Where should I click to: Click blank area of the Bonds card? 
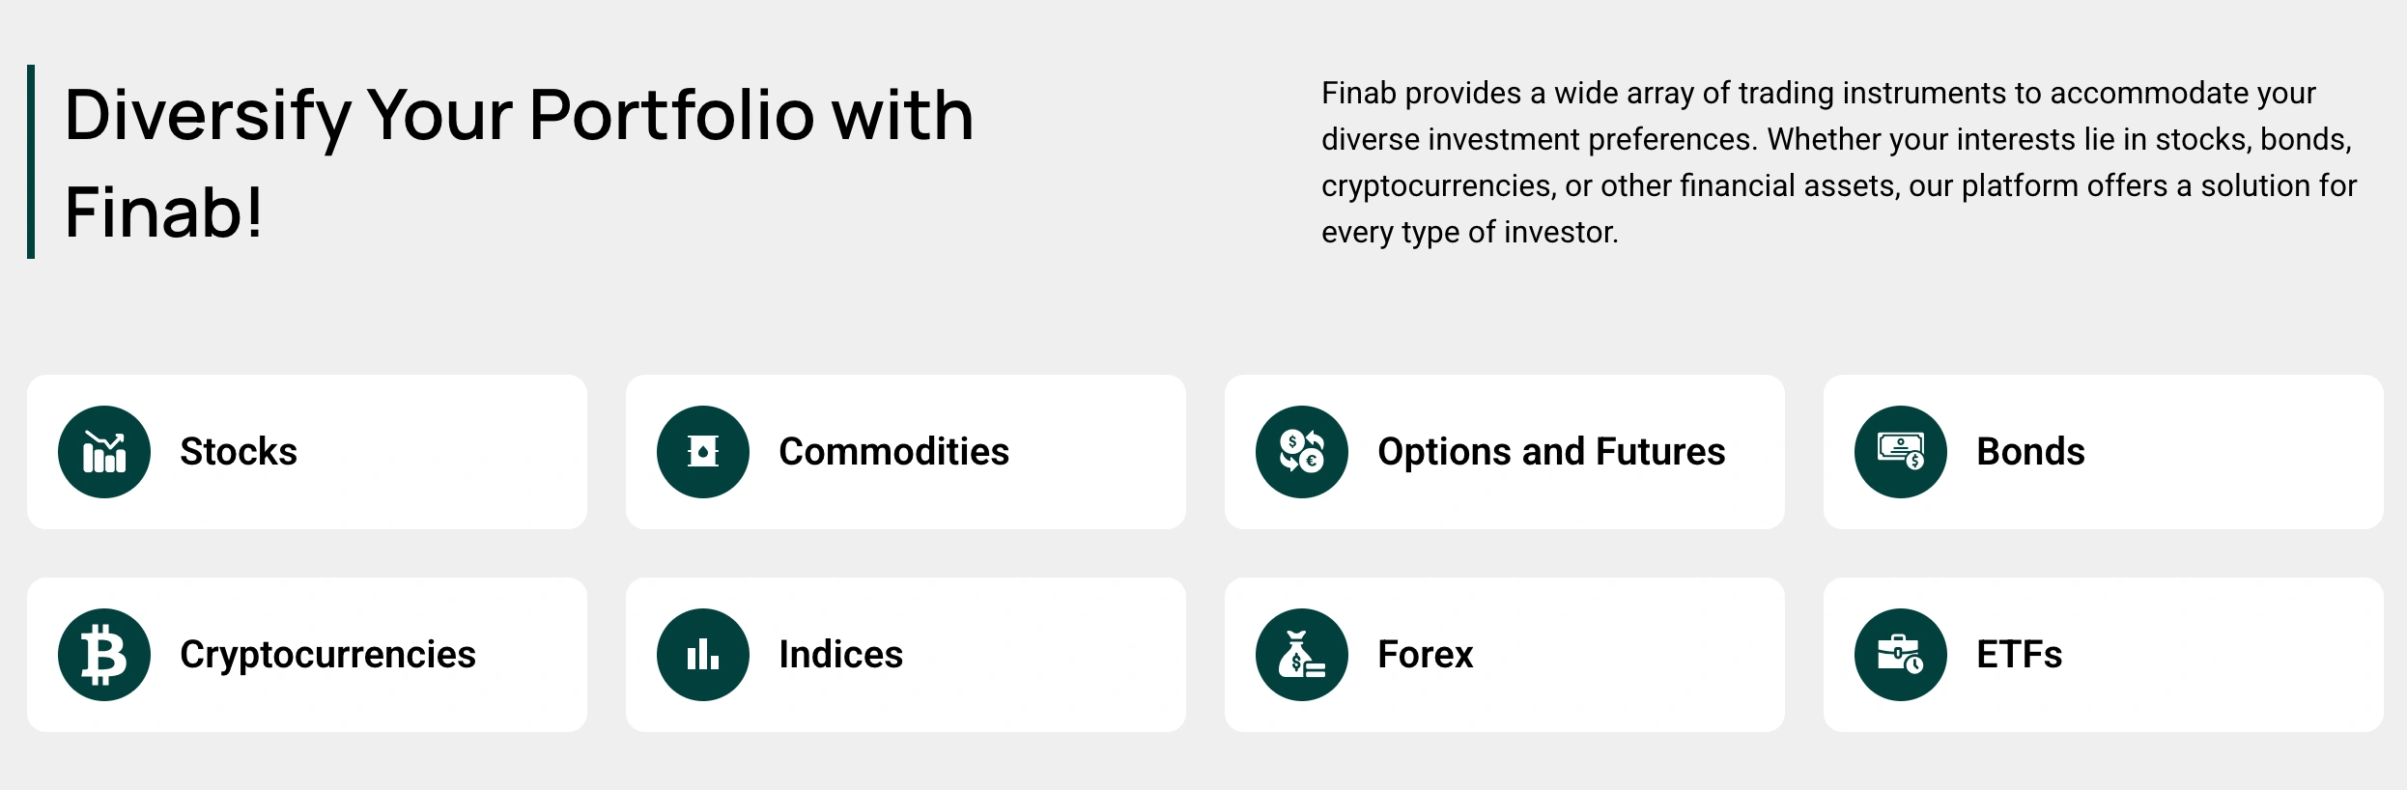pyautogui.click(x=2241, y=452)
